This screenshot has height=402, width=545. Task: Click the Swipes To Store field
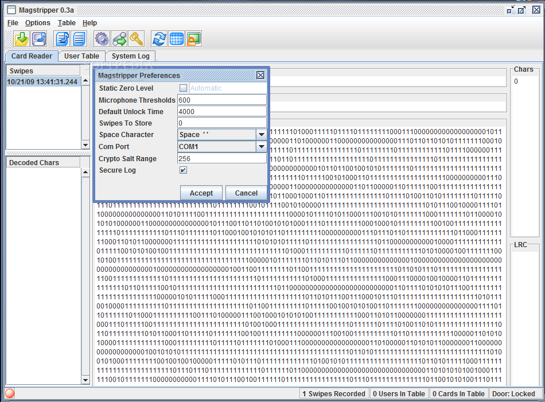(x=222, y=123)
